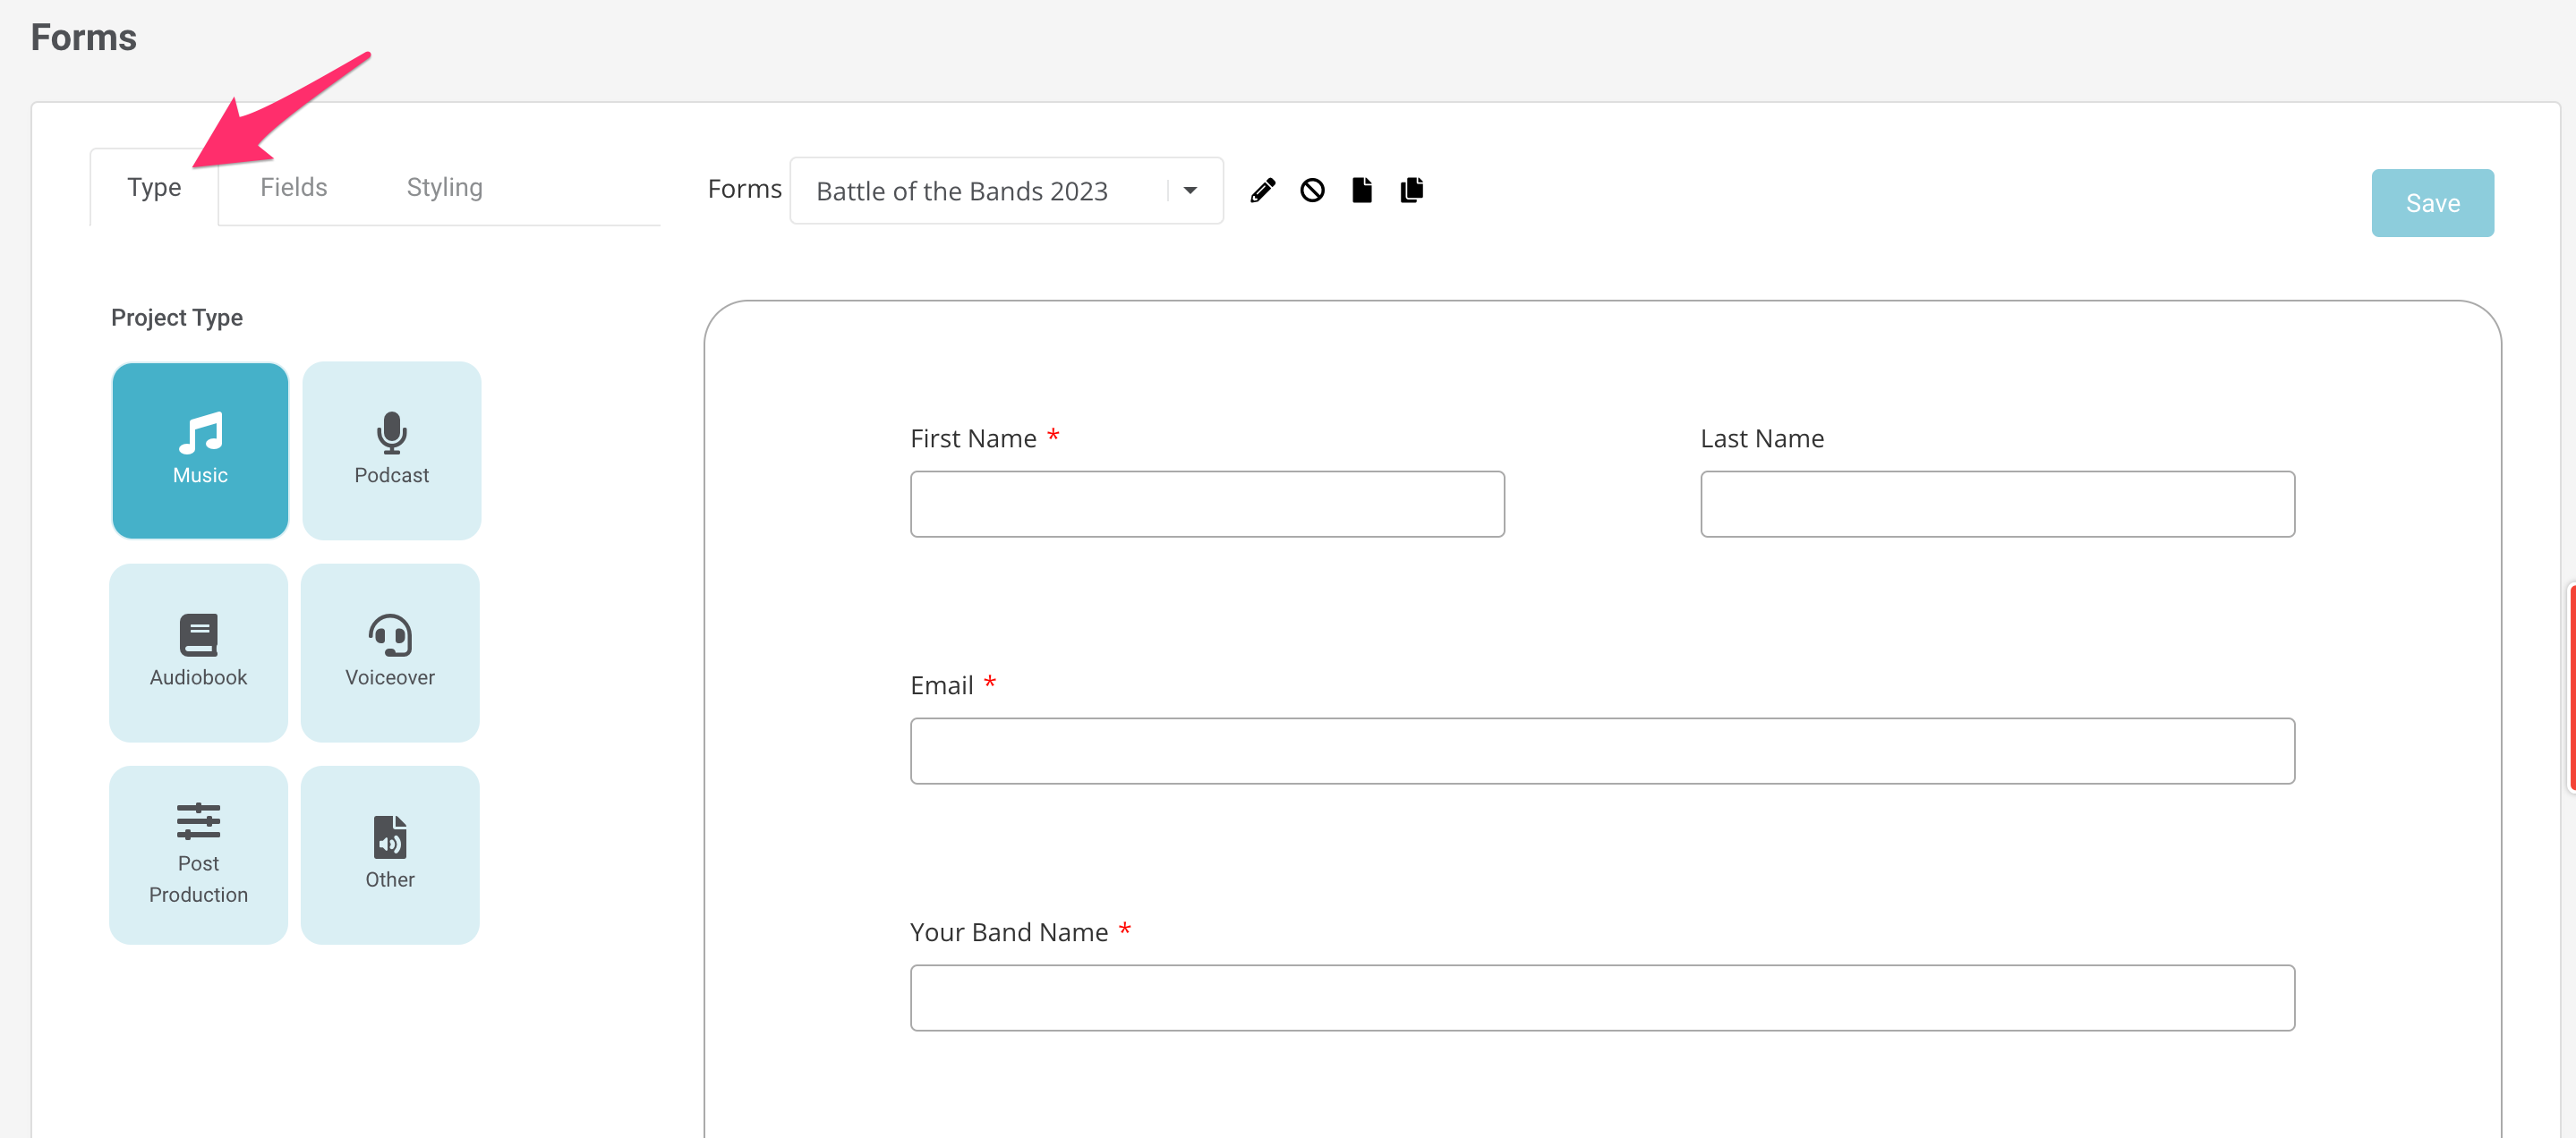This screenshot has height=1138, width=2576.
Task: Open the Fields tab
Action: coord(293,188)
